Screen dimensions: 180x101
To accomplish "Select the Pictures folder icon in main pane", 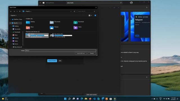I will [x=52, y=27].
